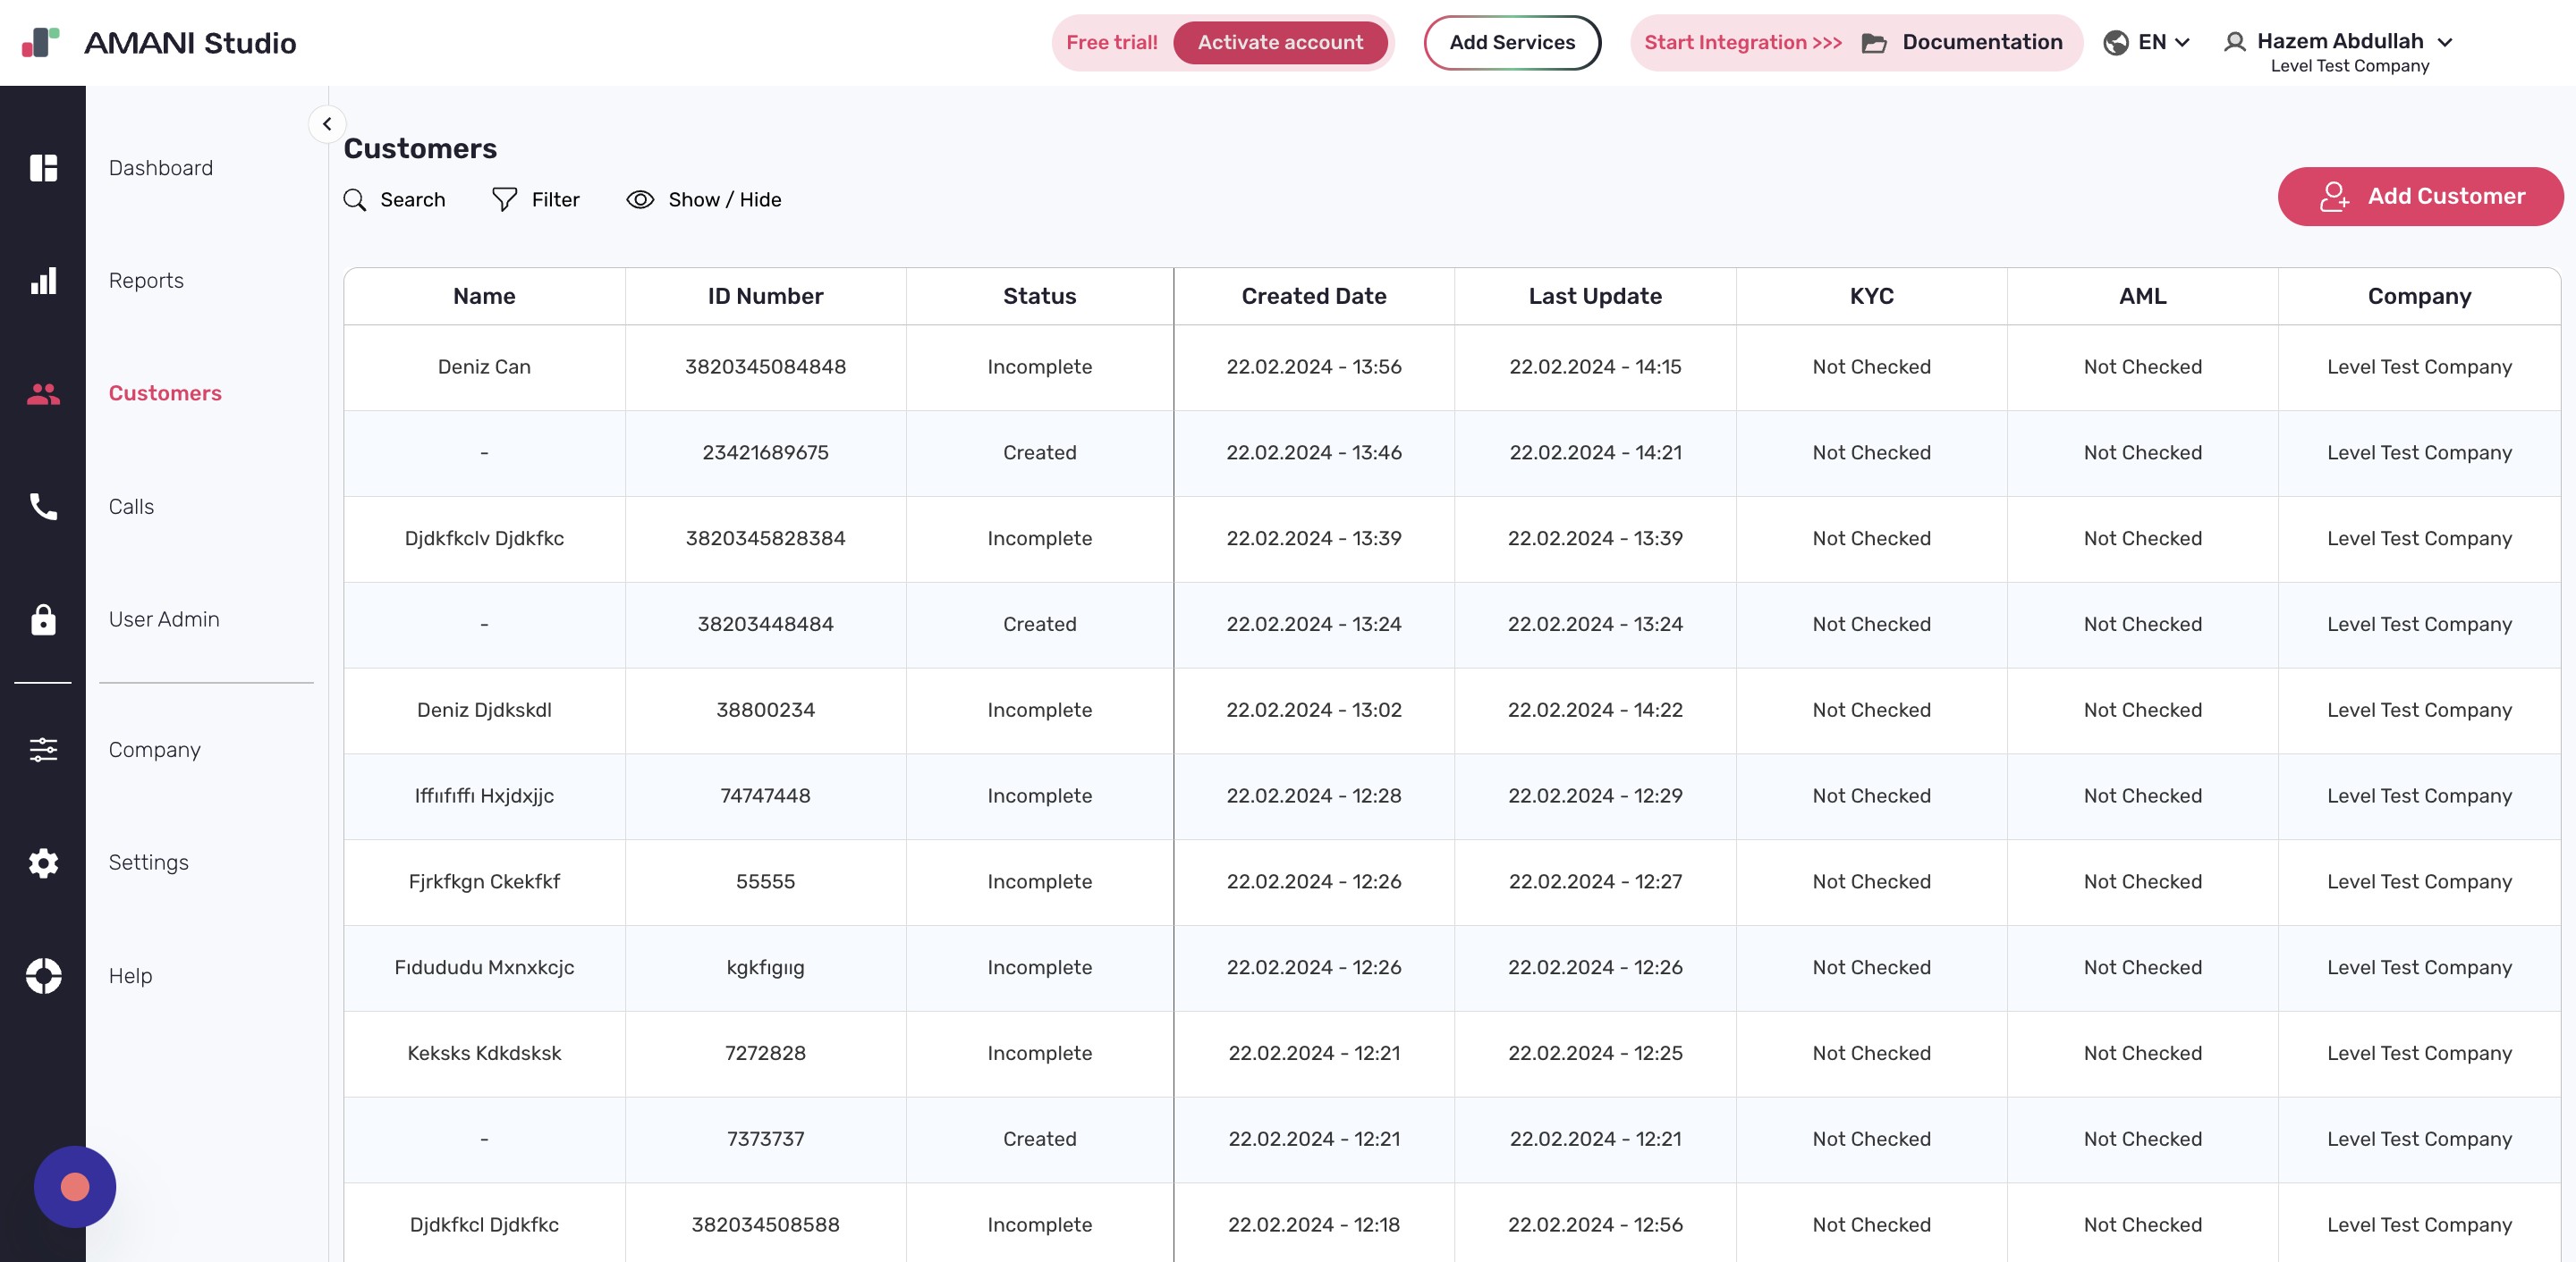Open Company sliders icon in sidebar
The width and height of the screenshot is (2576, 1262).
click(43, 749)
